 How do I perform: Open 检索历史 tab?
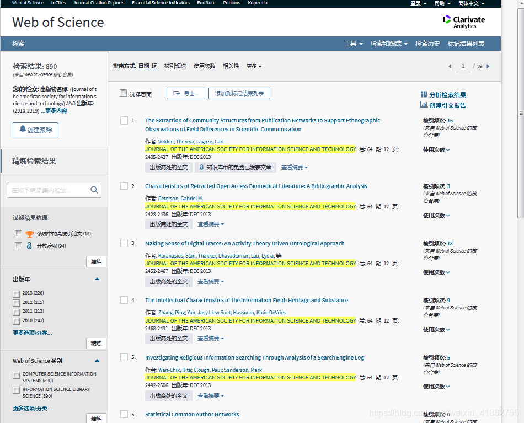pyautogui.click(x=427, y=44)
